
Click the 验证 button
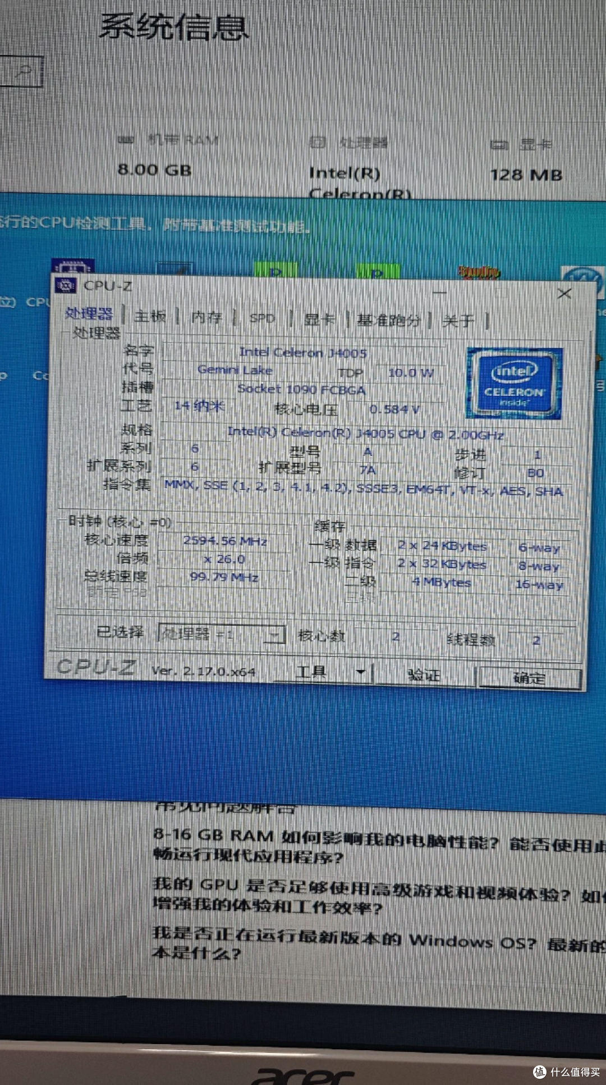pos(424,674)
